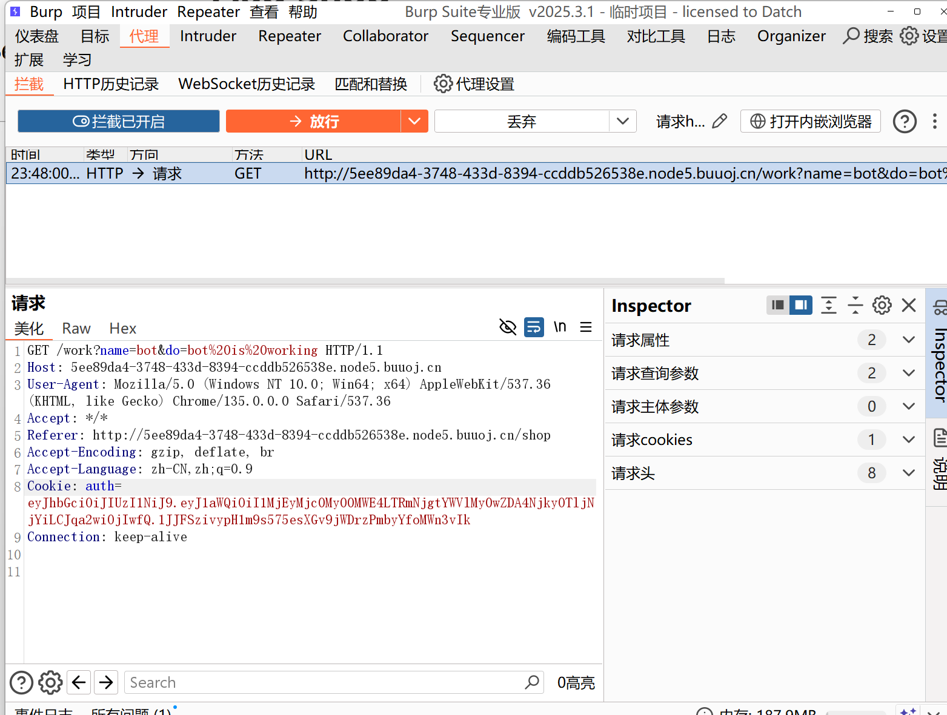Open help question mark near embedded browser
The image size is (947, 715).
pyautogui.click(x=904, y=122)
